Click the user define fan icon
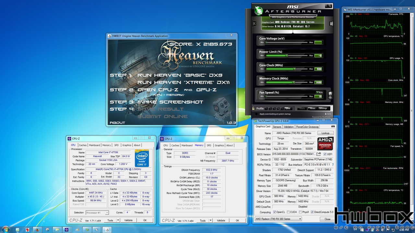This screenshot has width=415, height=233. tap(330, 95)
